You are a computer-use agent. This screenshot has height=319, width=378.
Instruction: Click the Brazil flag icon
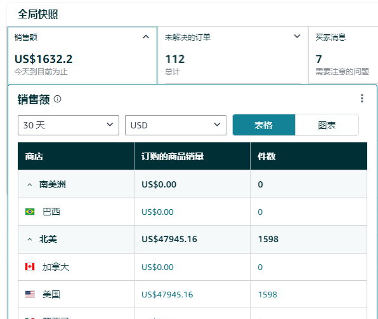[x=30, y=212]
